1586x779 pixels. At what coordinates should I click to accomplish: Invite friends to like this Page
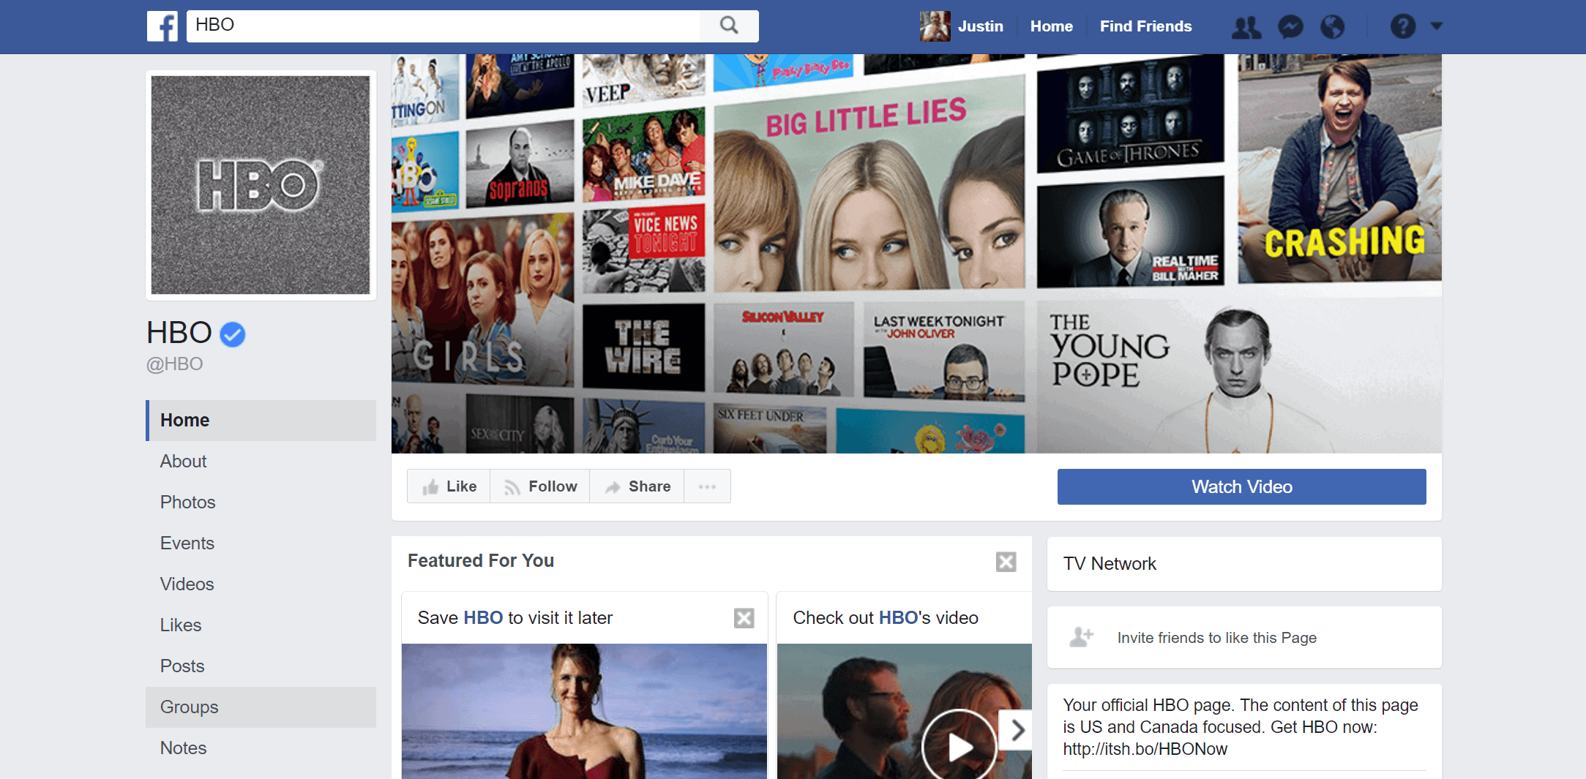[1216, 638]
